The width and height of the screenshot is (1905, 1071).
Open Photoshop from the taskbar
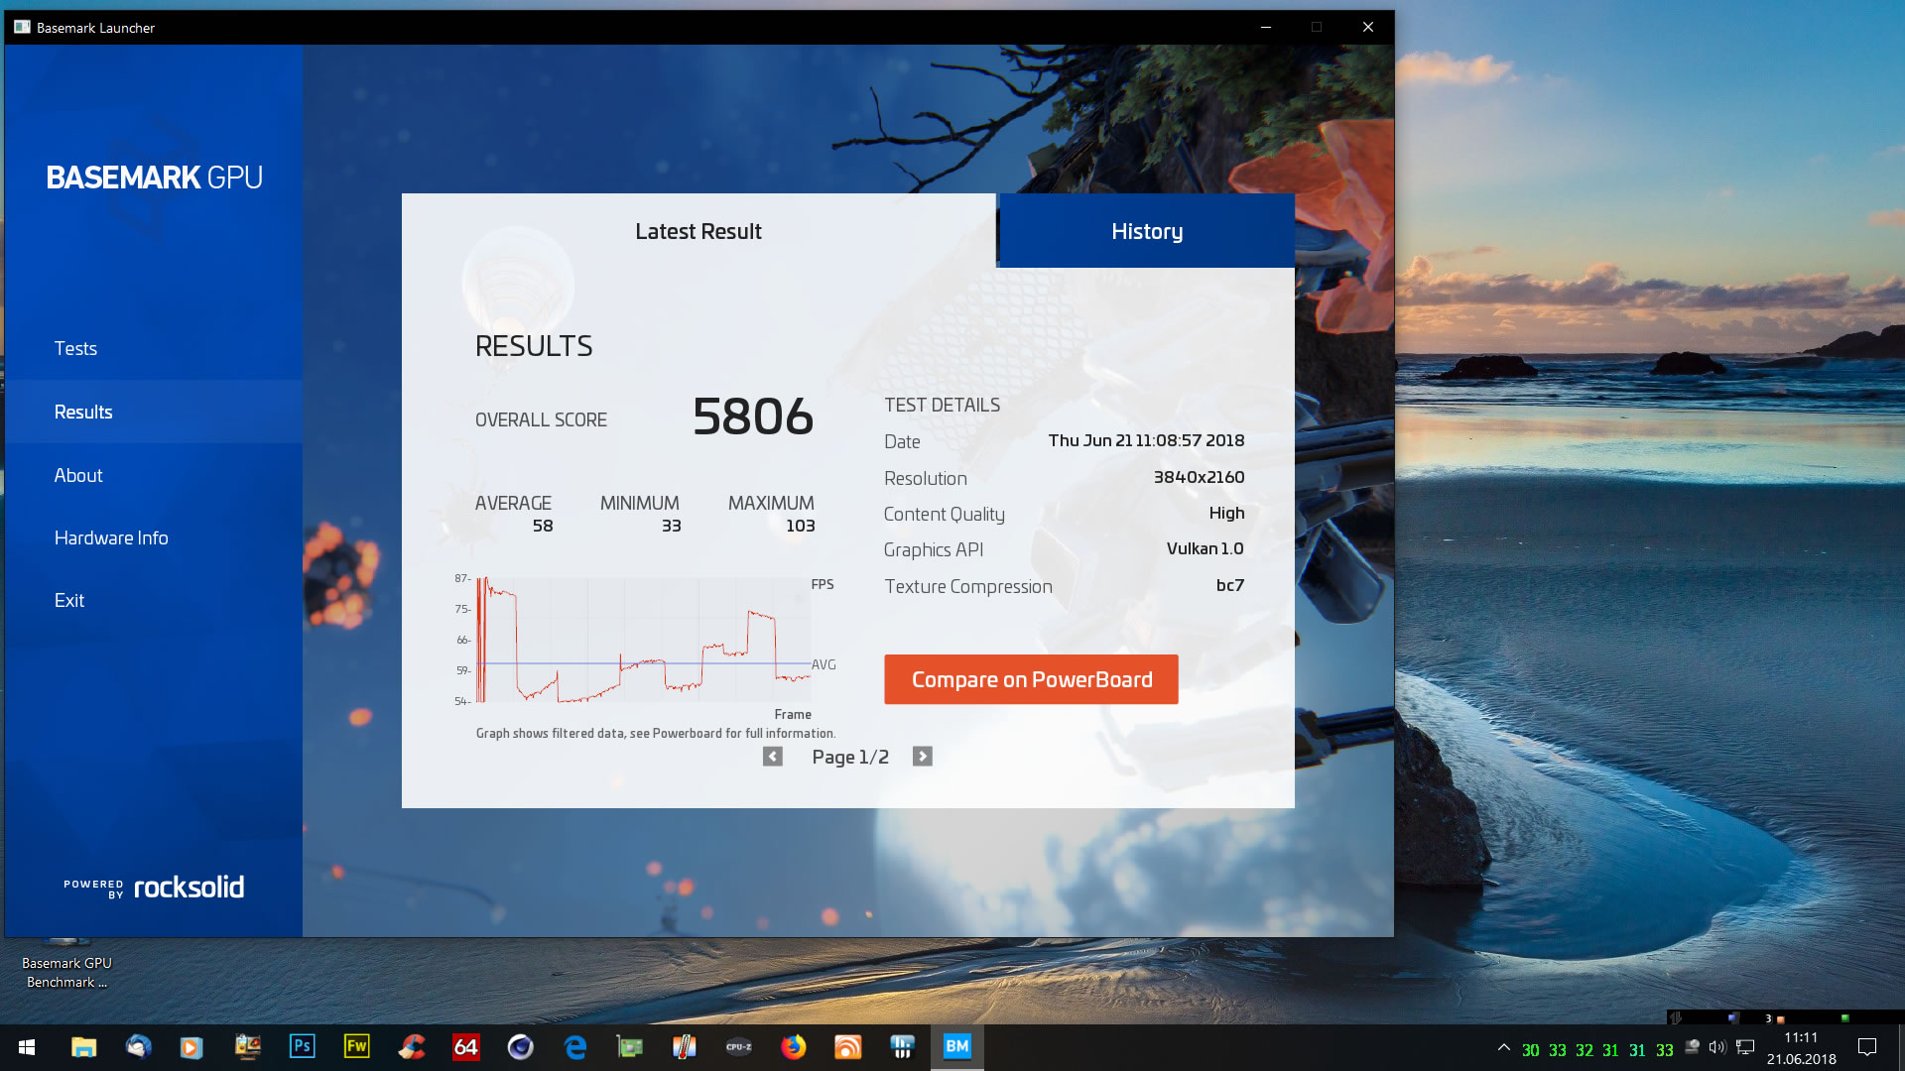[302, 1046]
